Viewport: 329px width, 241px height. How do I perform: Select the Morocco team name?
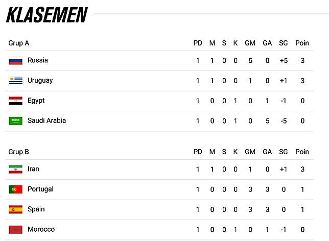tap(41, 229)
